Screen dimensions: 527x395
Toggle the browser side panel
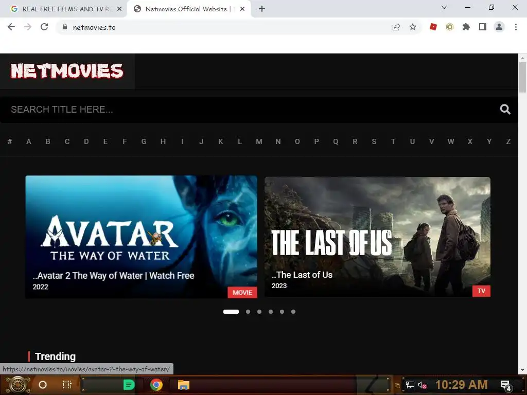483,27
